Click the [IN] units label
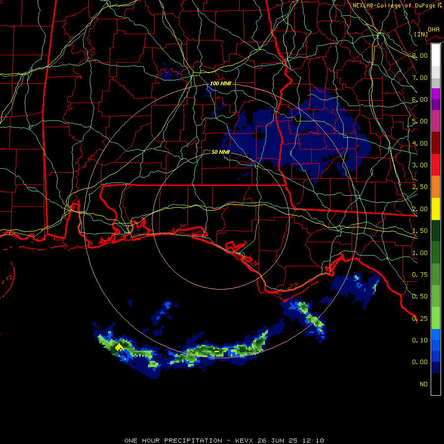 point(421,34)
